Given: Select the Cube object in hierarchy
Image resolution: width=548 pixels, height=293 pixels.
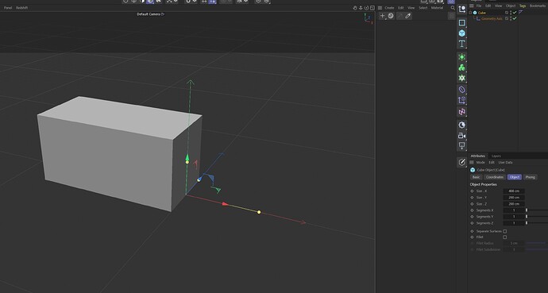Looking at the screenshot, I should click(x=482, y=13).
